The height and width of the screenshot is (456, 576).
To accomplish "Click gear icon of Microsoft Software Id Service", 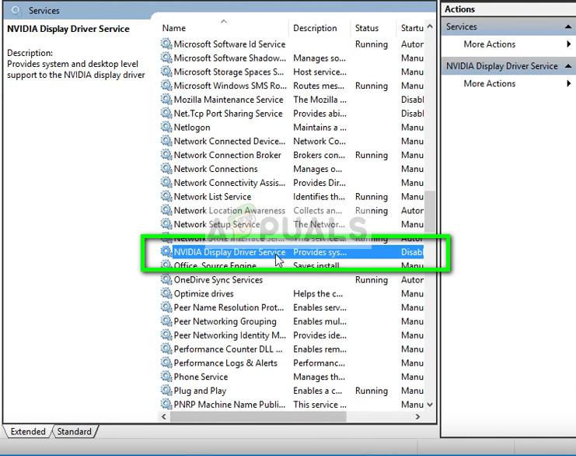I will click(166, 44).
